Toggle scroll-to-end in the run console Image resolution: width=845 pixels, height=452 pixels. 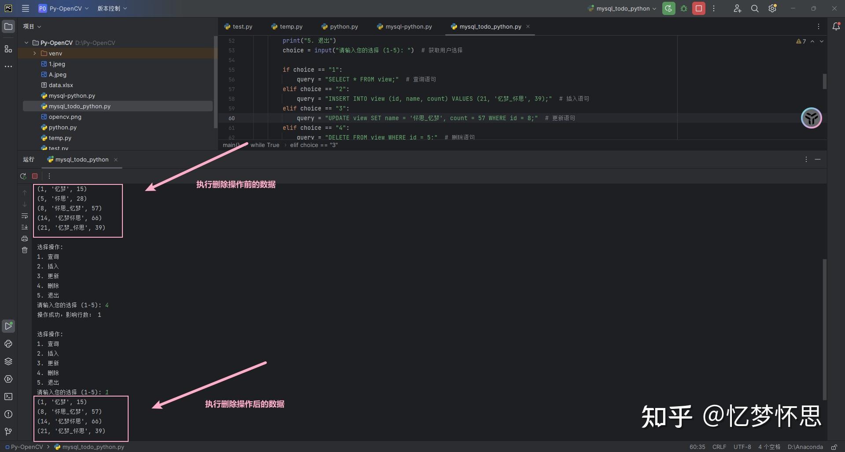[25, 227]
